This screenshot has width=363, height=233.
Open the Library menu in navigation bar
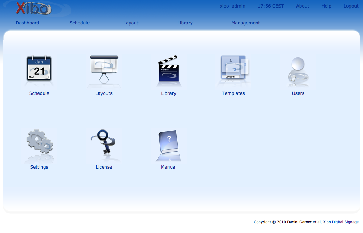point(185,23)
